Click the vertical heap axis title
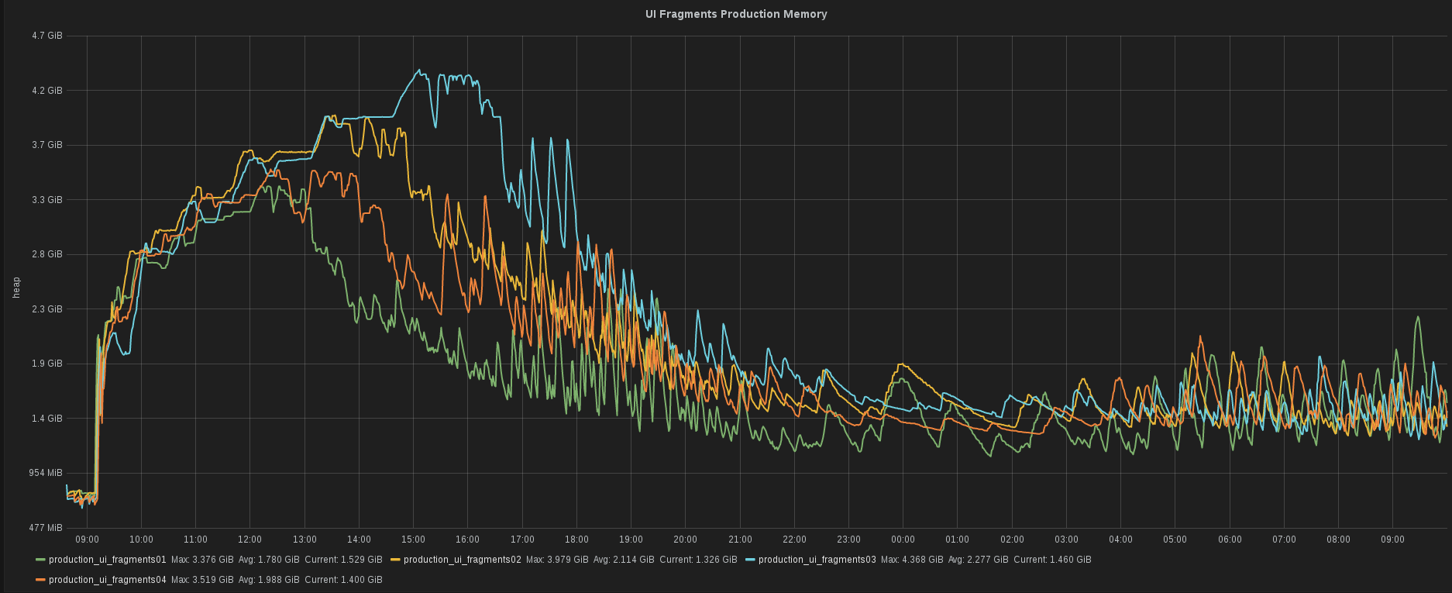 click(x=16, y=288)
